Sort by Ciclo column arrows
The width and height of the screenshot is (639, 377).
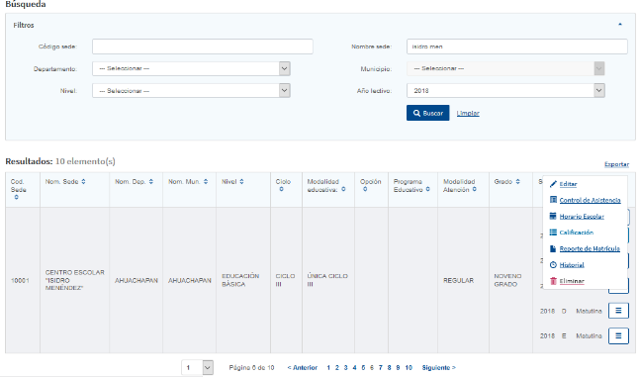[x=281, y=190]
